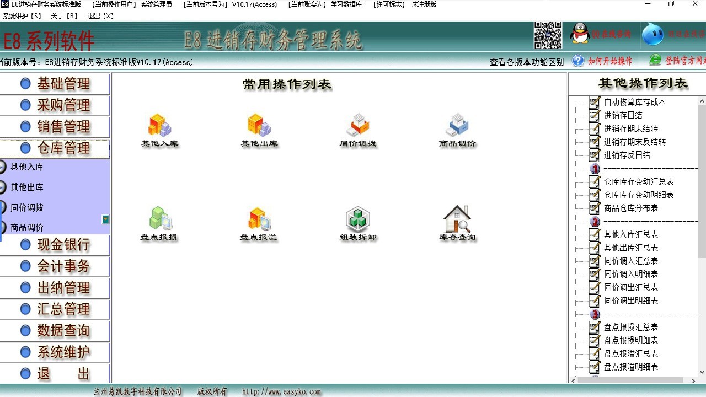Click the 同价调拨 transfer icon
The height and width of the screenshot is (397, 706).
[x=357, y=126]
